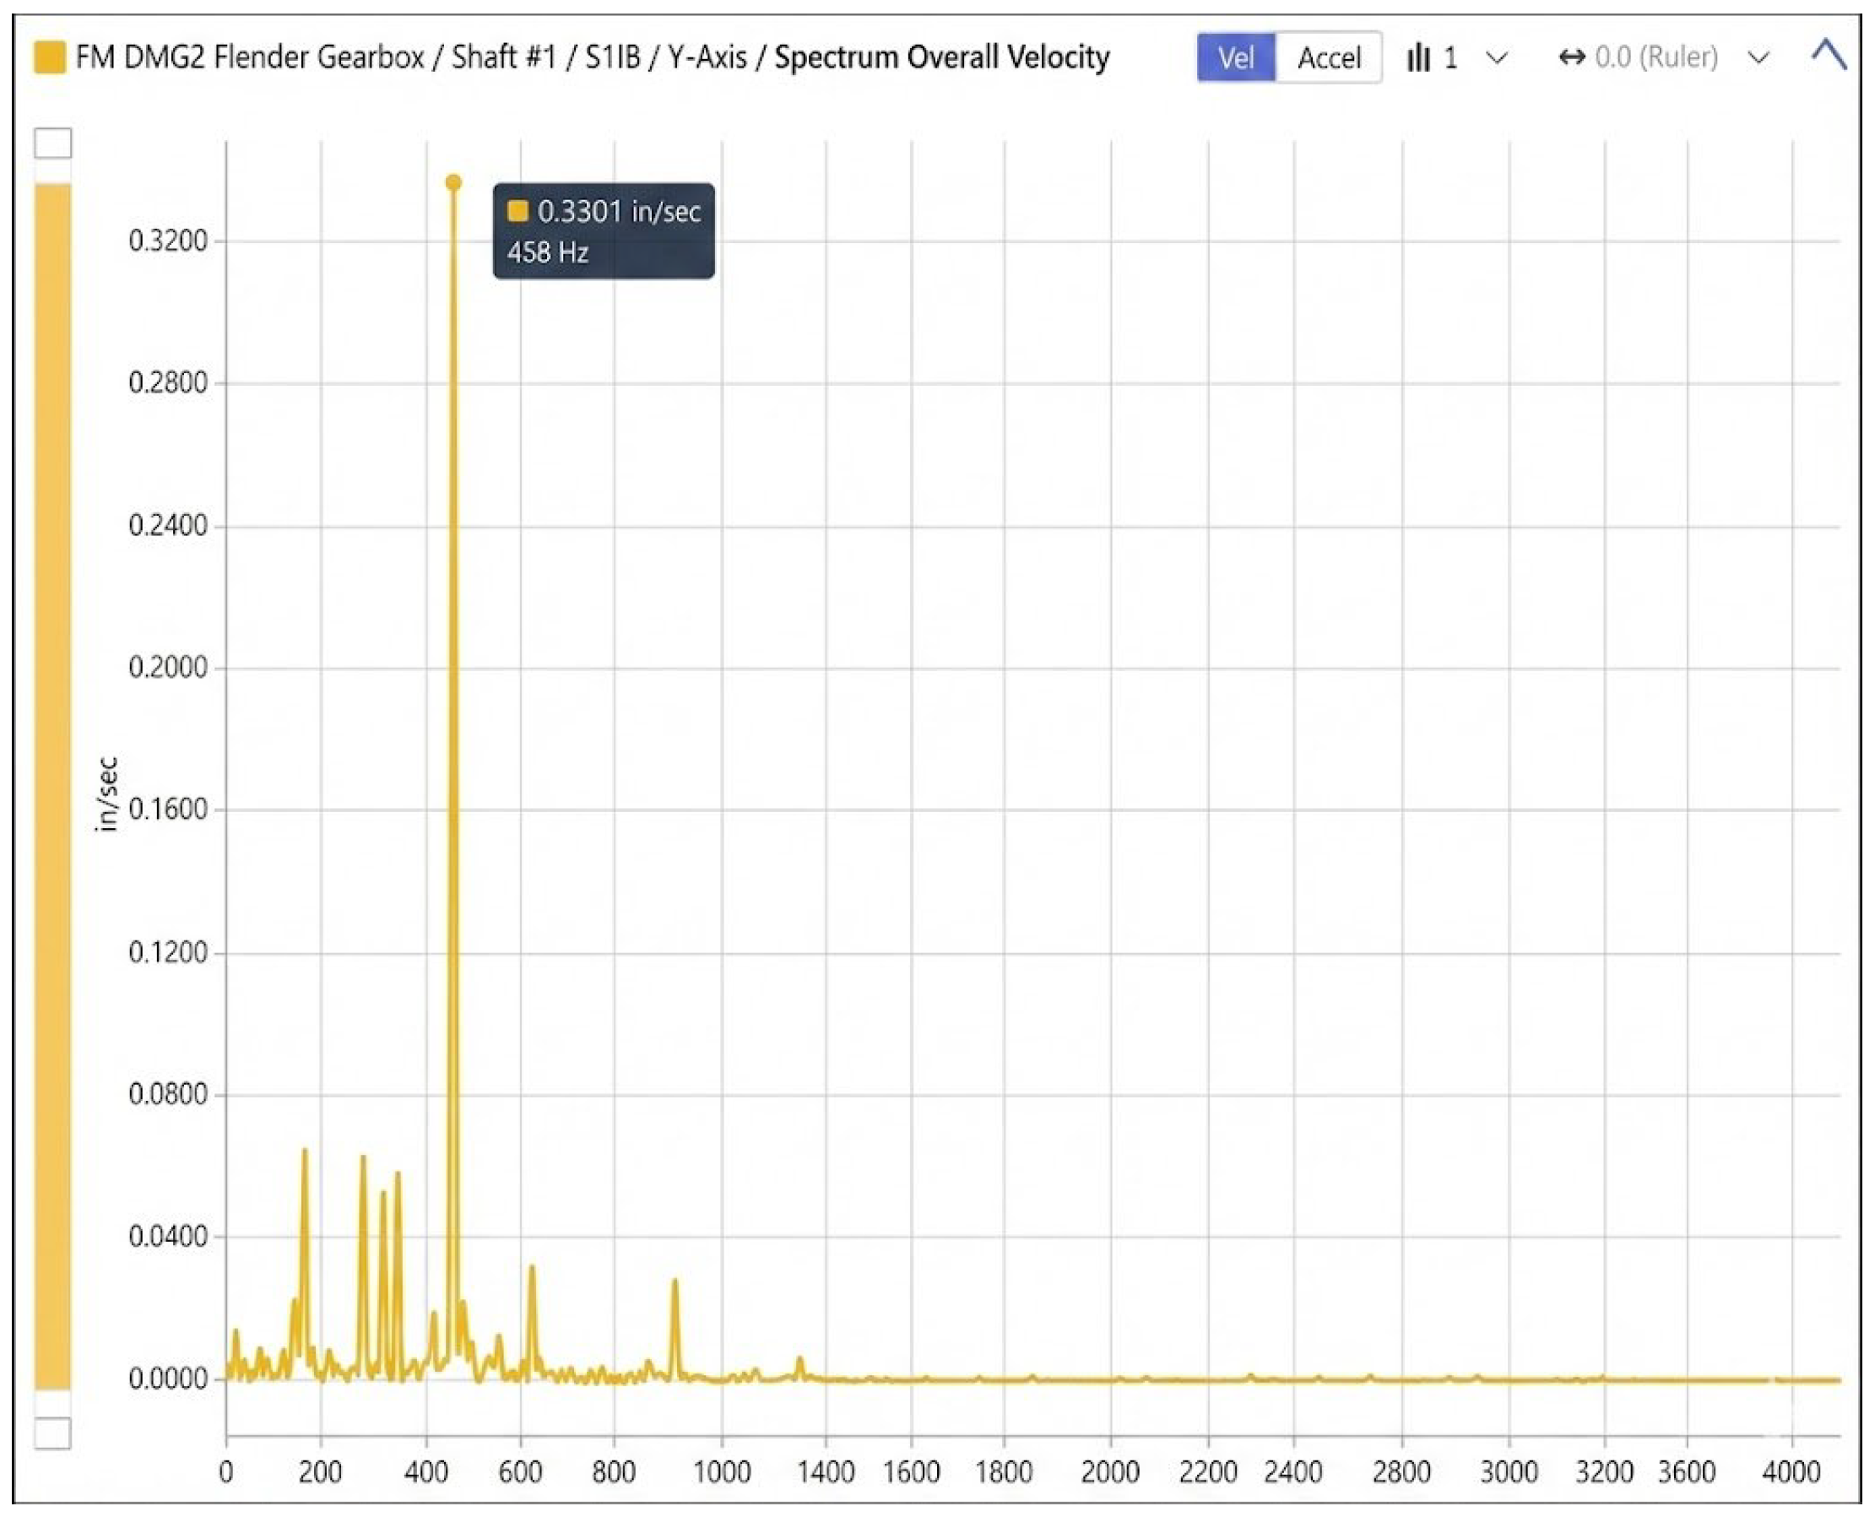Click the peak marker dot at 458 Hz

tap(452, 182)
